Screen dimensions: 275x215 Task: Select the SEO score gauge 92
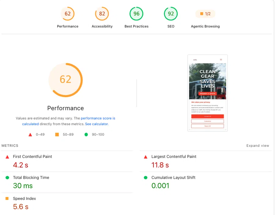coord(171,14)
